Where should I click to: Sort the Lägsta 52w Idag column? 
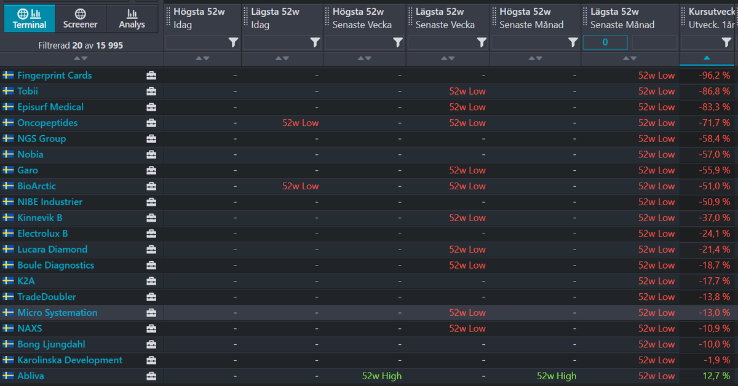(x=282, y=58)
